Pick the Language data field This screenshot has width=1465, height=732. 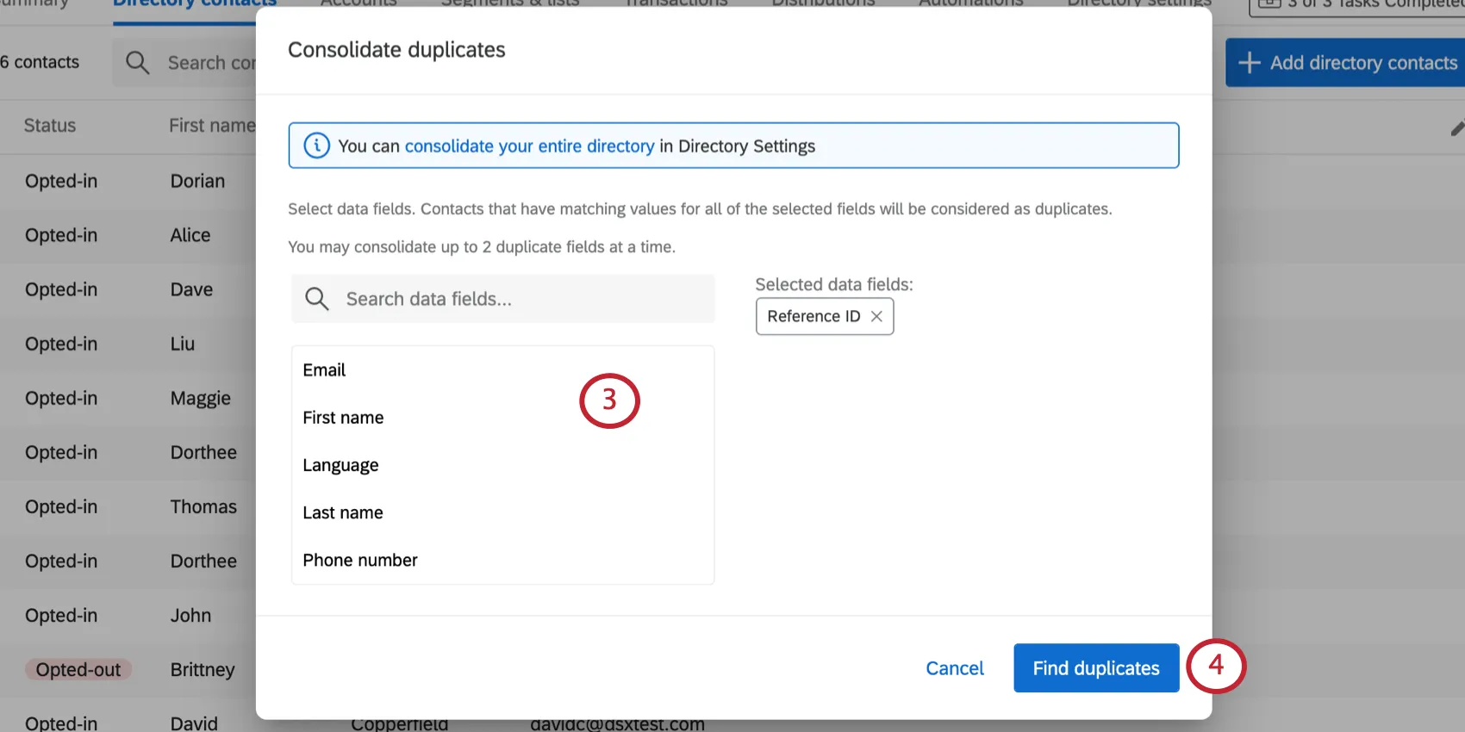pos(340,465)
